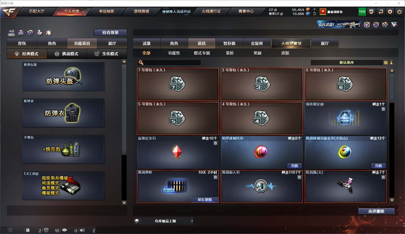Open the 默认排序 sort dropdown
The height and width of the screenshot is (234, 405).
point(347,63)
